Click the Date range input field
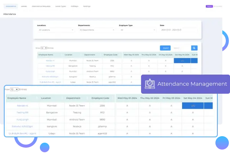The image size is (230, 153). pos(178,30)
